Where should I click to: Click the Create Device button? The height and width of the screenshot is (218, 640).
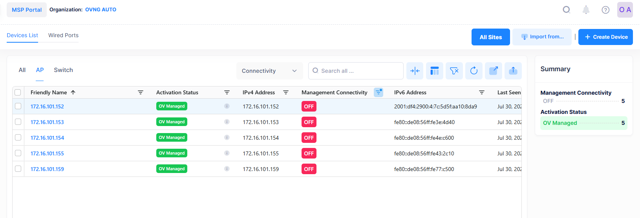605,37
